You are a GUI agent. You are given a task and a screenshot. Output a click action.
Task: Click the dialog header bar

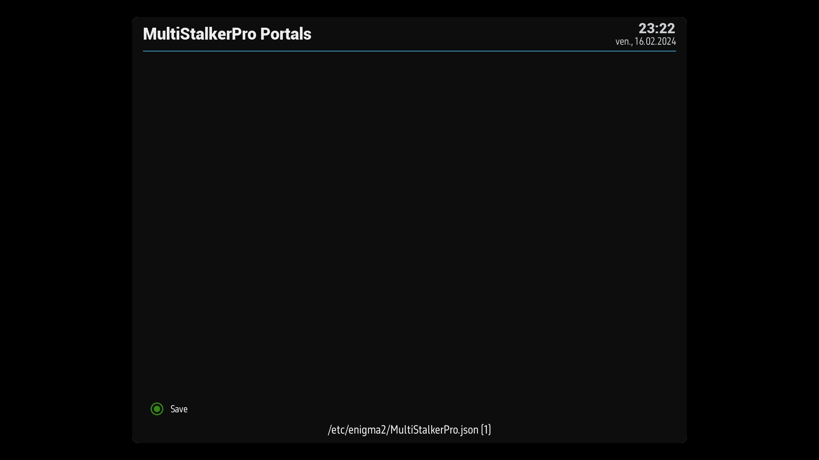point(409,34)
